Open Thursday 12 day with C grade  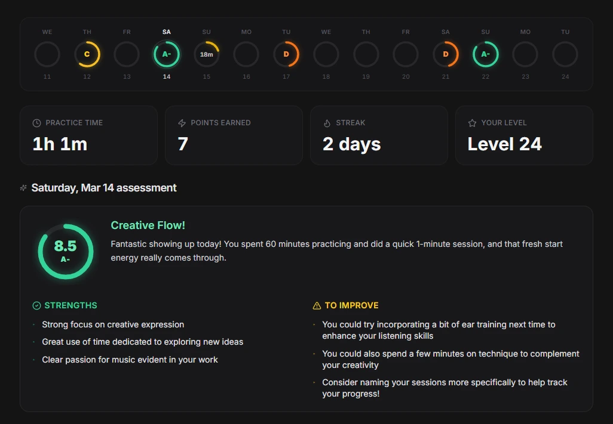tap(87, 54)
